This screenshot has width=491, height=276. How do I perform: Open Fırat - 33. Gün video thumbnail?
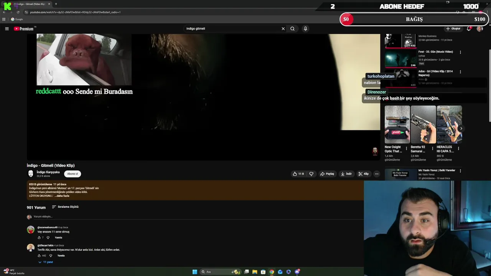(x=401, y=58)
